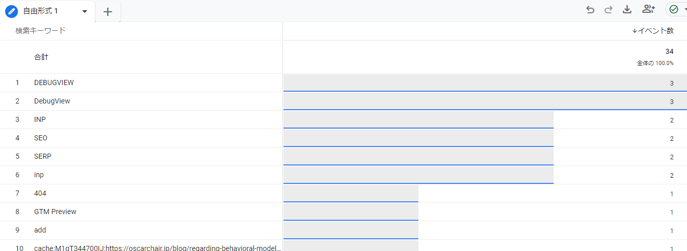Click the bar for the SEO row
The image size is (687, 251).
pos(418,138)
